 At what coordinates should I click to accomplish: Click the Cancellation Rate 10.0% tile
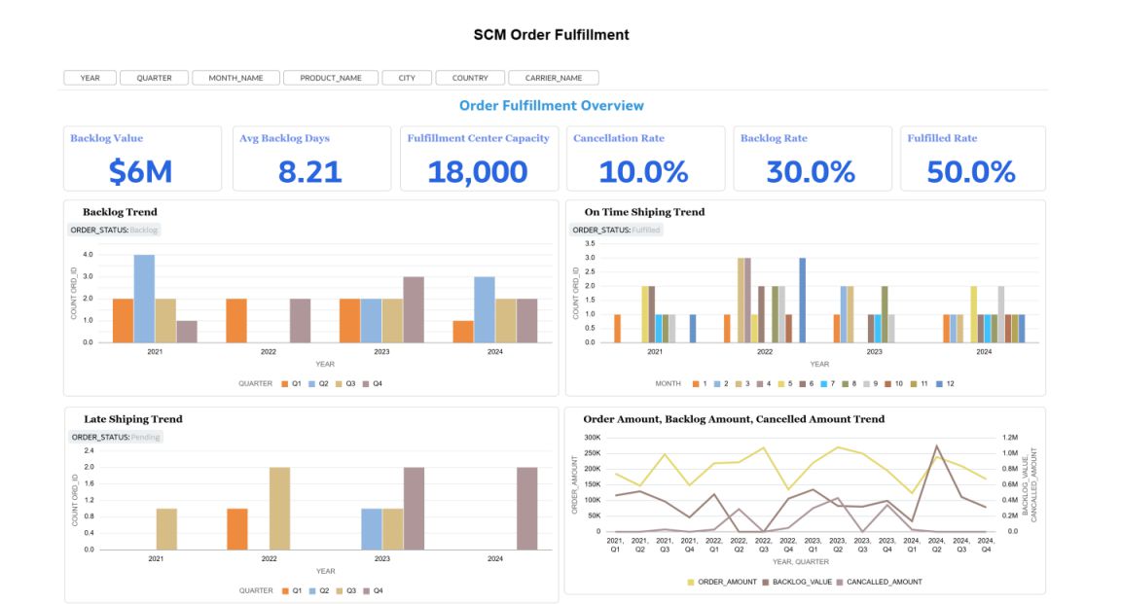644,159
